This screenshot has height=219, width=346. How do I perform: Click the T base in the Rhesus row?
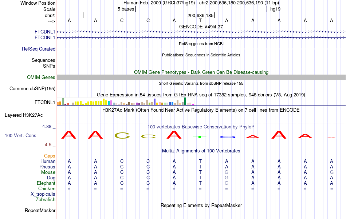[200, 167]
